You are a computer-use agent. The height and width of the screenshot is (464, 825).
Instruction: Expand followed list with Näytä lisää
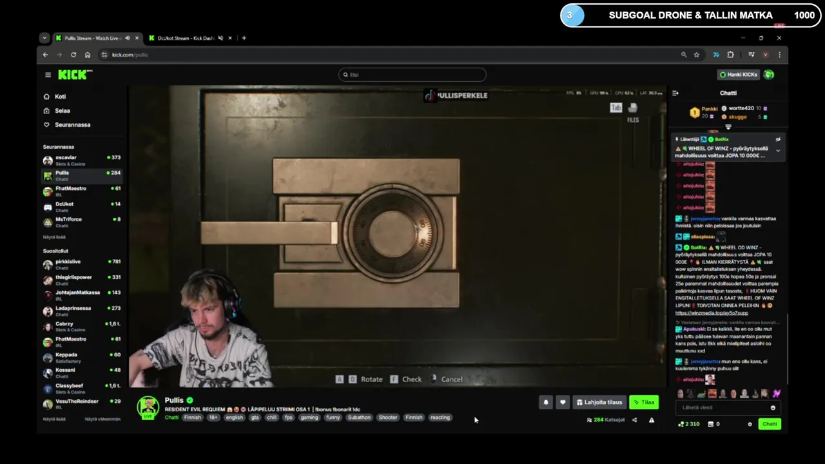54,237
